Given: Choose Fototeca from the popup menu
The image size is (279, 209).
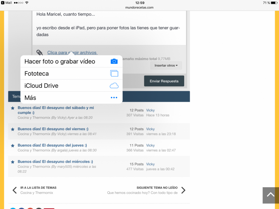Looking at the screenshot, I should (37, 74).
